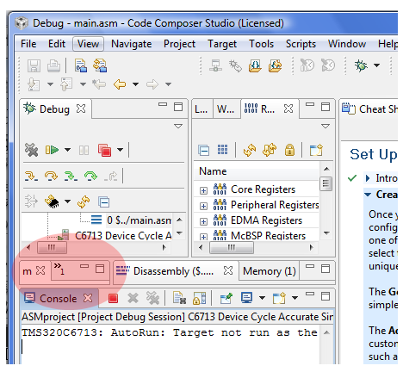
Task: Click the Open Console icon
Action: point(279,298)
